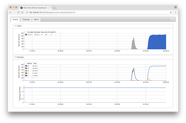The image size is (186, 123).
Task: Open the About tab
Action: coord(36,20)
